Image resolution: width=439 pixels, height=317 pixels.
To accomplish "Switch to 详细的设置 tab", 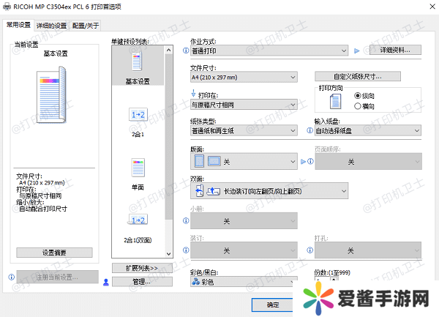I will pos(51,24).
